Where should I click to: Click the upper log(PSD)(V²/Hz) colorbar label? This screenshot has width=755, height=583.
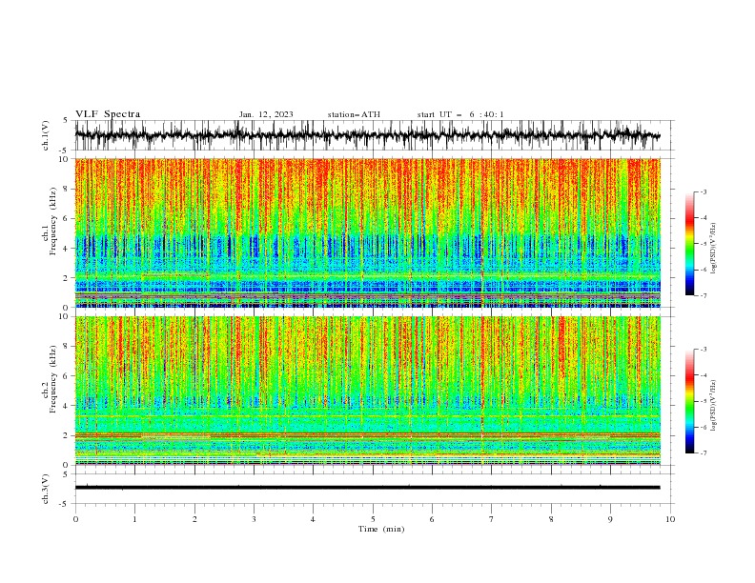pyautogui.click(x=714, y=249)
